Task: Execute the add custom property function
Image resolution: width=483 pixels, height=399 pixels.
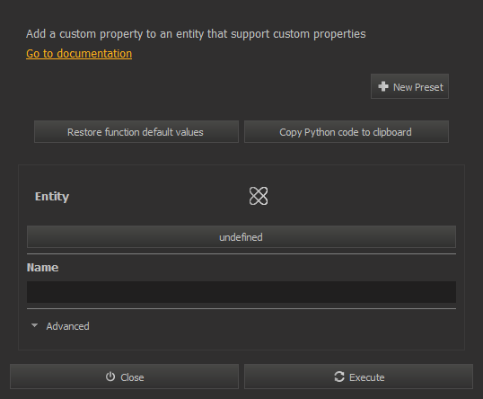Action: pos(358,377)
